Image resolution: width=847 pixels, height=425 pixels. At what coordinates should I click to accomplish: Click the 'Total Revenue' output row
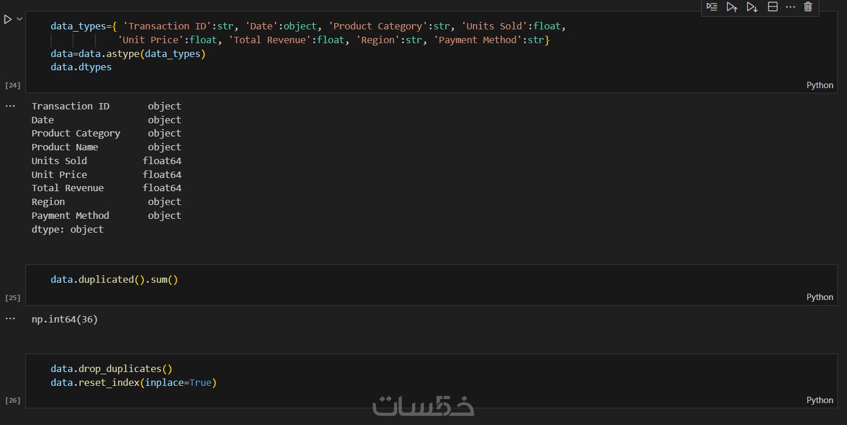[107, 188]
